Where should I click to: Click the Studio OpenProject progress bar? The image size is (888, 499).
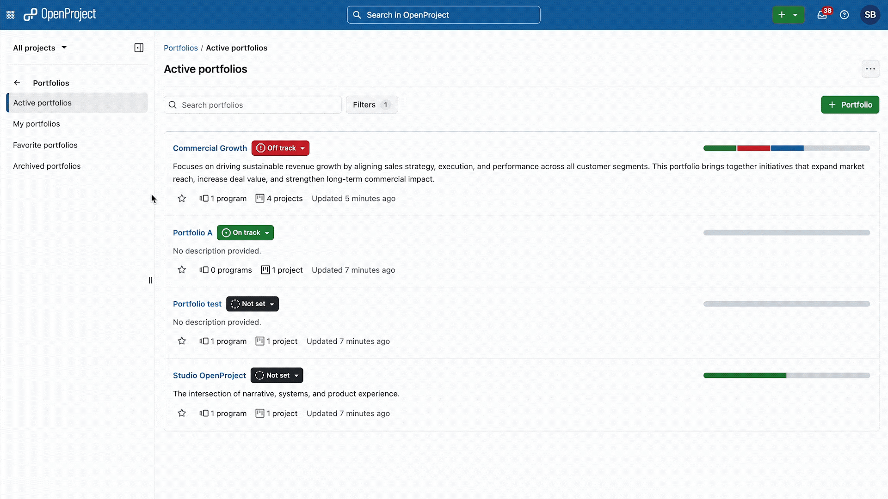click(786, 375)
